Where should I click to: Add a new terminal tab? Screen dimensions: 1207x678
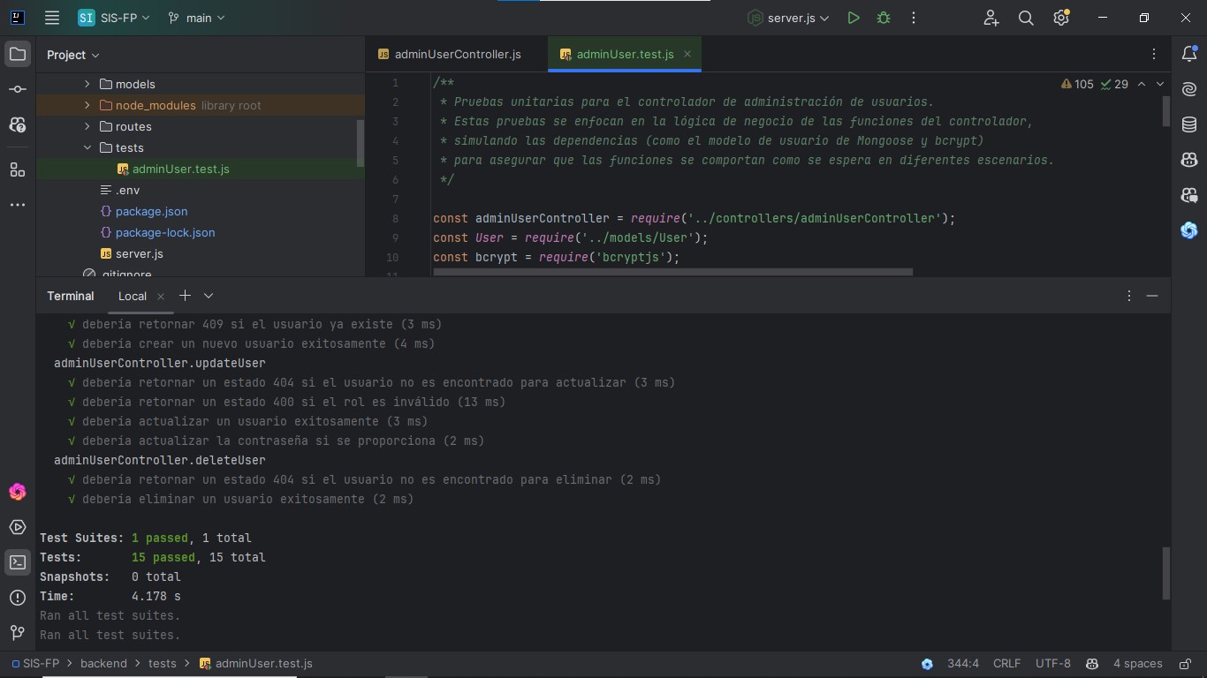(185, 296)
